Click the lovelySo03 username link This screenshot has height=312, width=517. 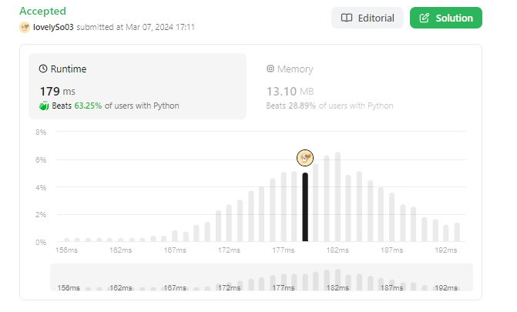(x=53, y=27)
